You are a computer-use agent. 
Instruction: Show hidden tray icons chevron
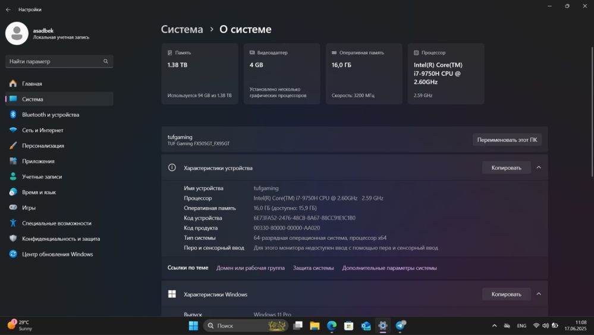494,325
